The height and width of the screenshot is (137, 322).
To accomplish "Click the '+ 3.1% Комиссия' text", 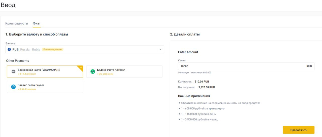I will (27, 74).
